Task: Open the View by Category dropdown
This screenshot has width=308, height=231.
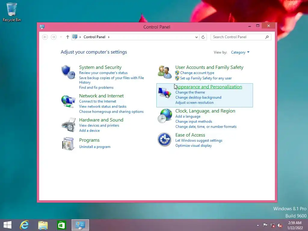Action: (240, 52)
